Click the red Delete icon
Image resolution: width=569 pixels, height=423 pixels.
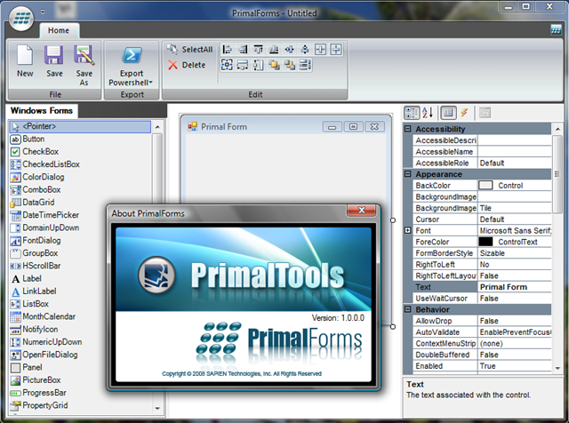point(173,65)
